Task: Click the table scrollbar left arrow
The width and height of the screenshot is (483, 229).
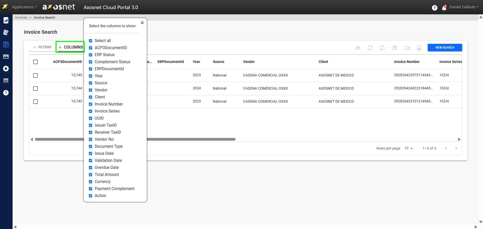Action: 32,139
